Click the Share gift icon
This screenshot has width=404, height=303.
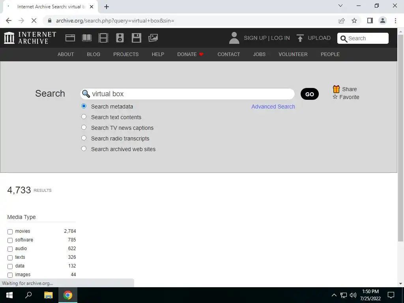click(x=336, y=89)
